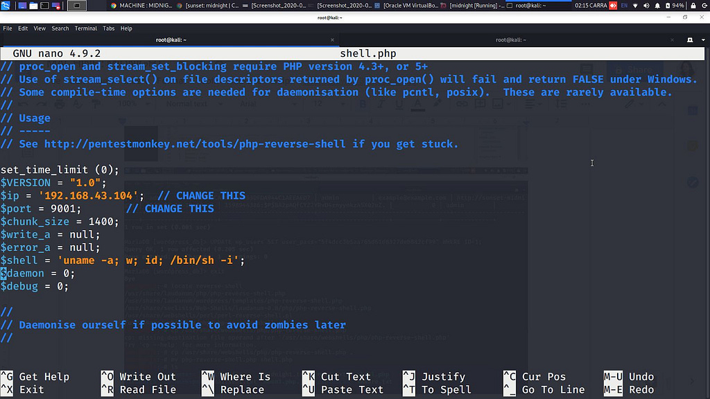Screen dimensions: 710x399
Task: Open the File menu
Action: tap(8, 28)
